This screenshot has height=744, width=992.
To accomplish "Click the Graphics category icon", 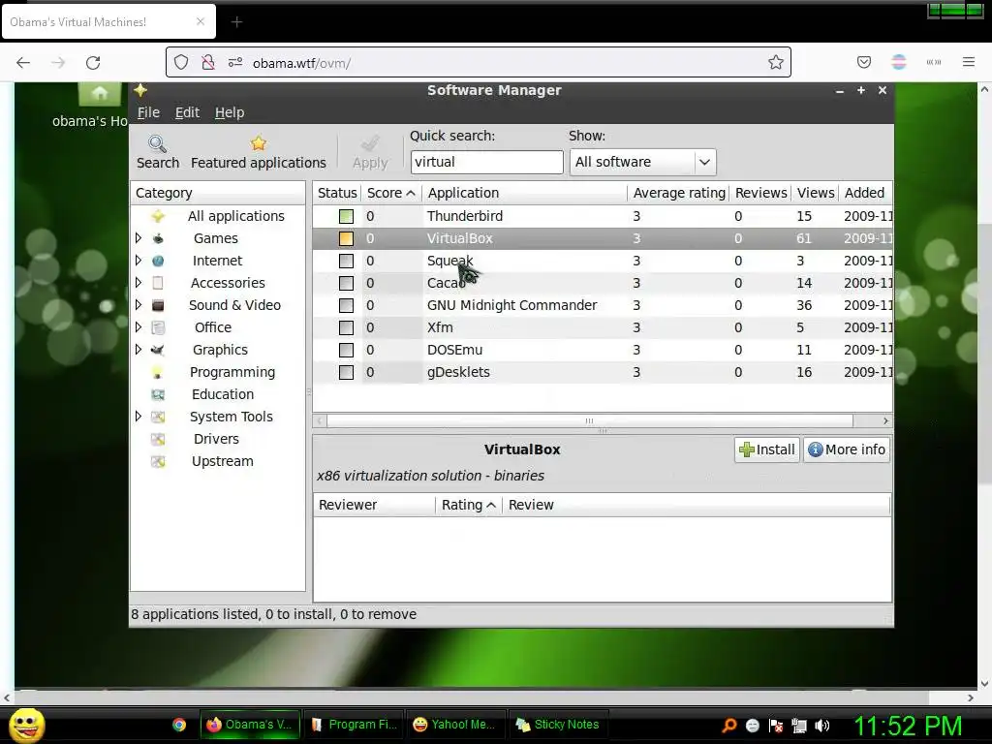I will (x=158, y=350).
